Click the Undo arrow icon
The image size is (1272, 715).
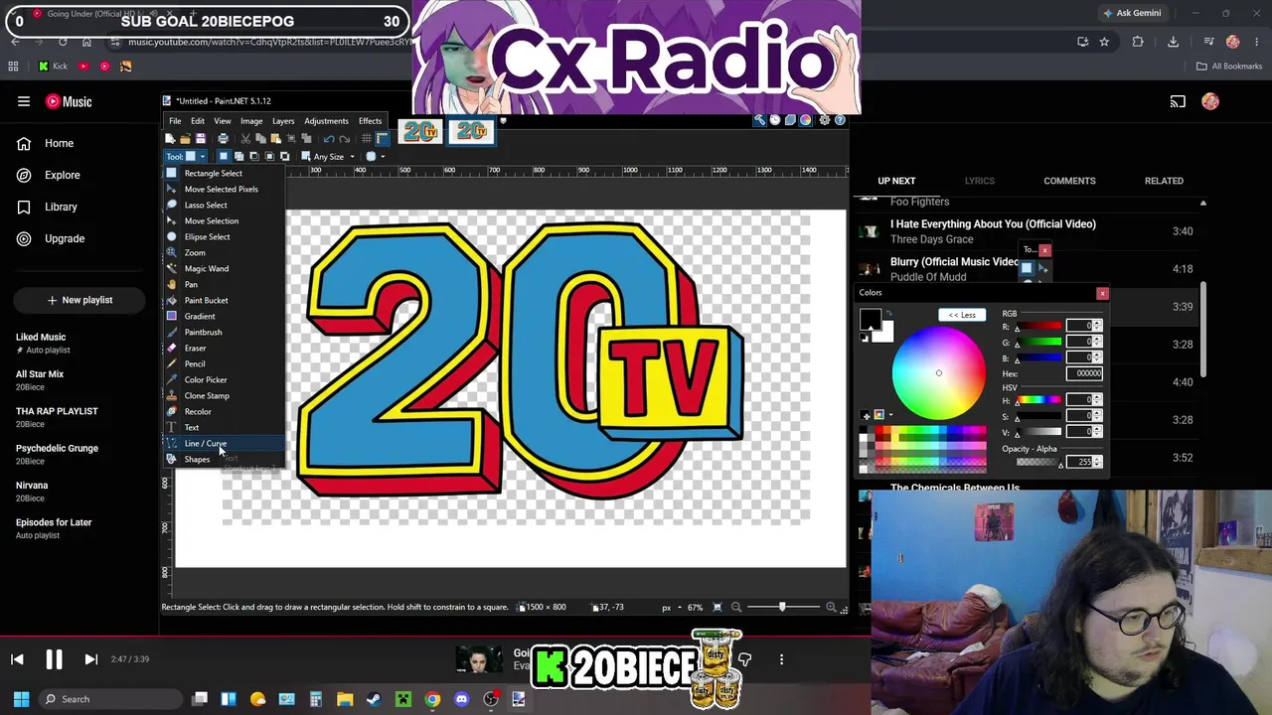(x=329, y=139)
